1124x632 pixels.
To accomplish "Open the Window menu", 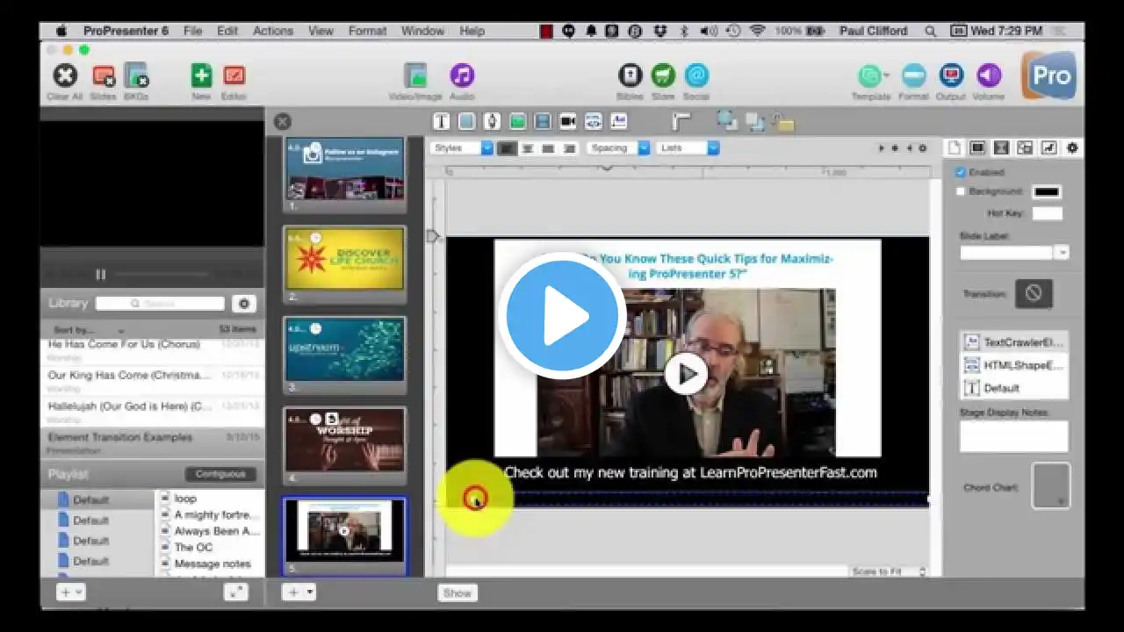I will (422, 31).
